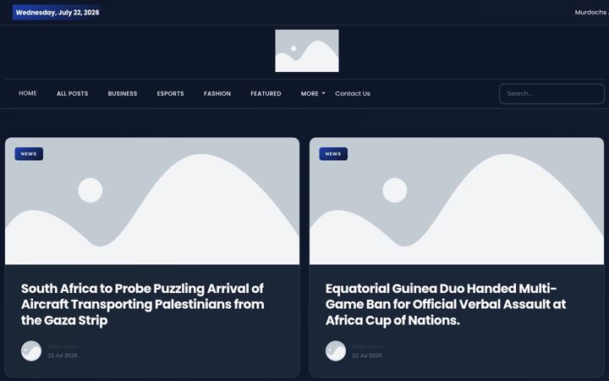Click the site logo placeholder image
The width and height of the screenshot is (609, 381).
(307, 51)
